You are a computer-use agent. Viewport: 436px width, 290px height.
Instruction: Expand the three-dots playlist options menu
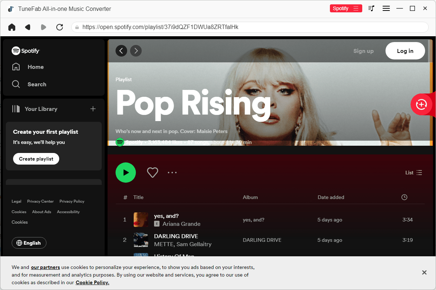(x=172, y=172)
